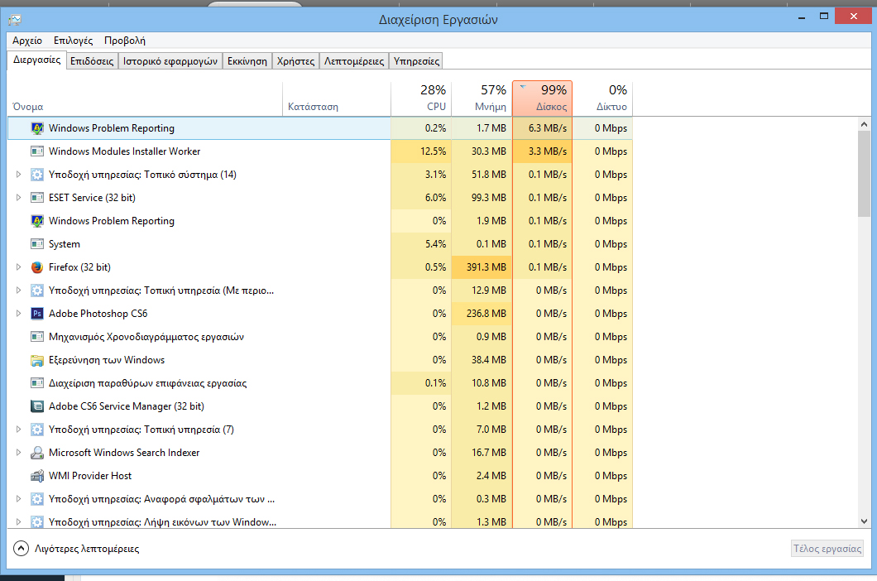This screenshot has width=877, height=581.
Task: Expand the Υποδοχή υπηρεσίας: Τοπικό σύστημα (14) group
Action: (18, 175)
